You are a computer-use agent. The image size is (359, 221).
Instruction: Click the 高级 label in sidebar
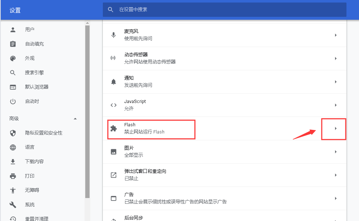click(14, 119)
